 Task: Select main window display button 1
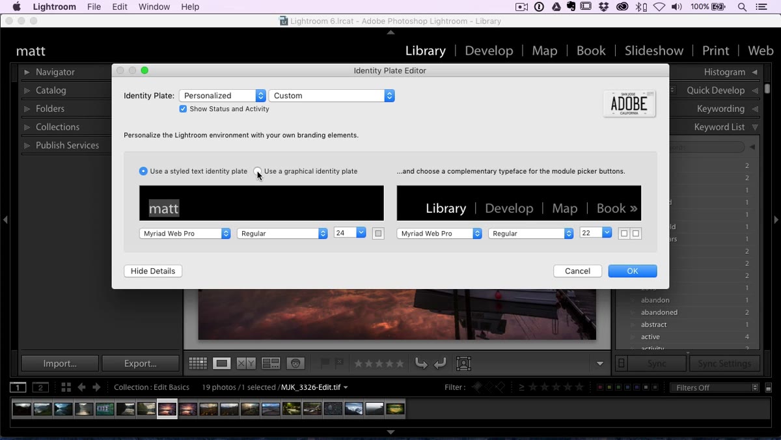[18, 387]
